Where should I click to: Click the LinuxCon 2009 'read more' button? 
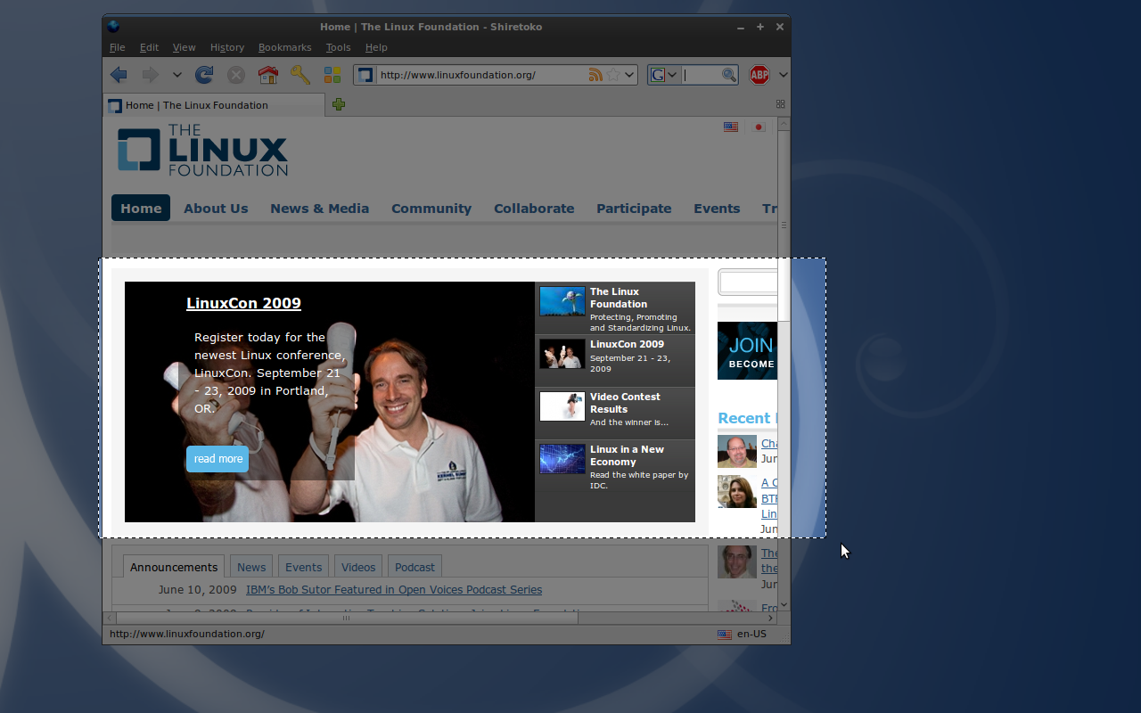[x=218, y=459]
